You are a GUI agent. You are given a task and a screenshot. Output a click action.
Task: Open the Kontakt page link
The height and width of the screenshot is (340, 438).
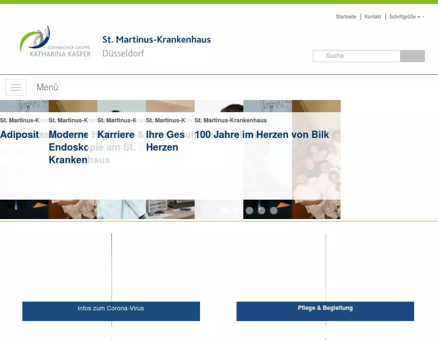pyautogui.click(x=372, y=17)
